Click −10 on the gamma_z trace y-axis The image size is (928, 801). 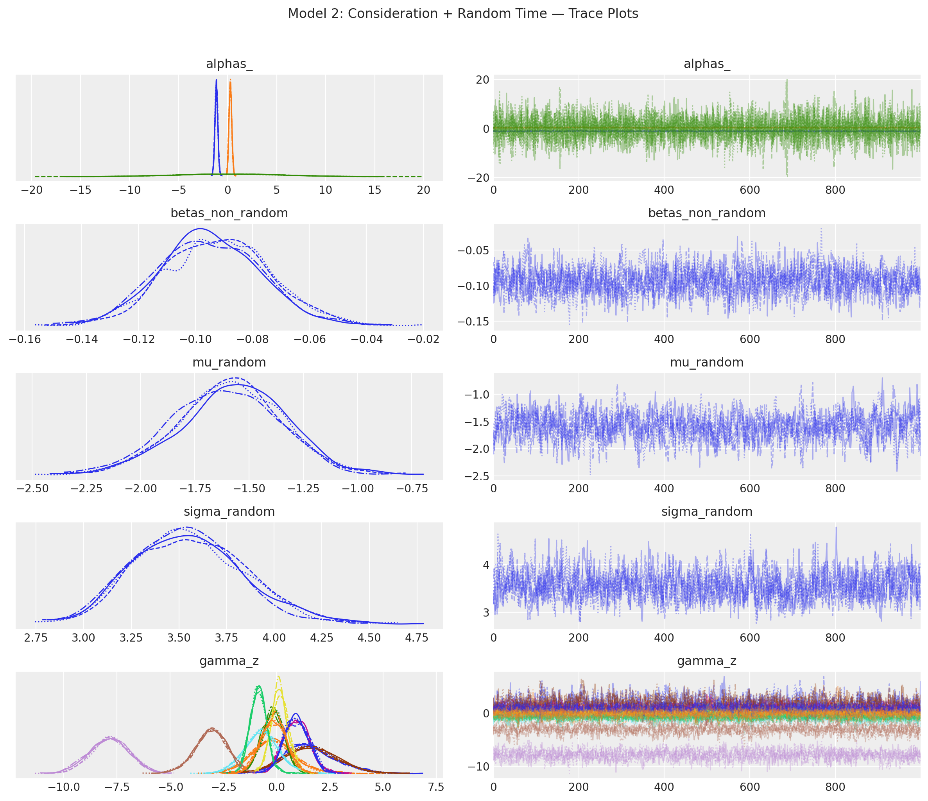pos(479,767)
